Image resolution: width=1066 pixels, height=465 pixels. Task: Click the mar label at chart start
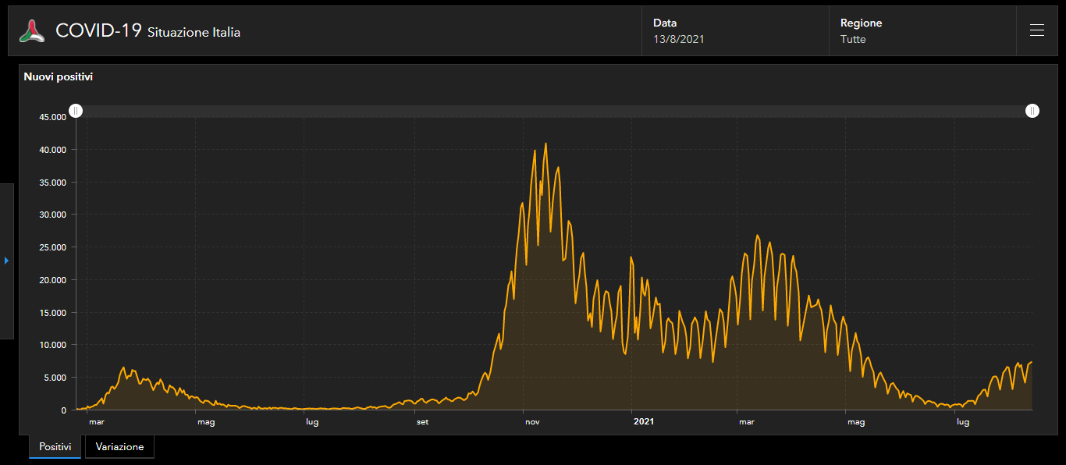(97, 422)
